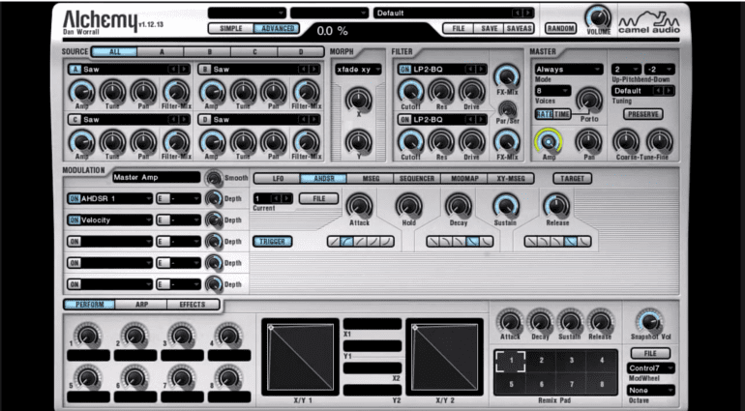Open pitchbend Down range dropdown
Viewport: 745px width, 411px height.
point(660,70)
